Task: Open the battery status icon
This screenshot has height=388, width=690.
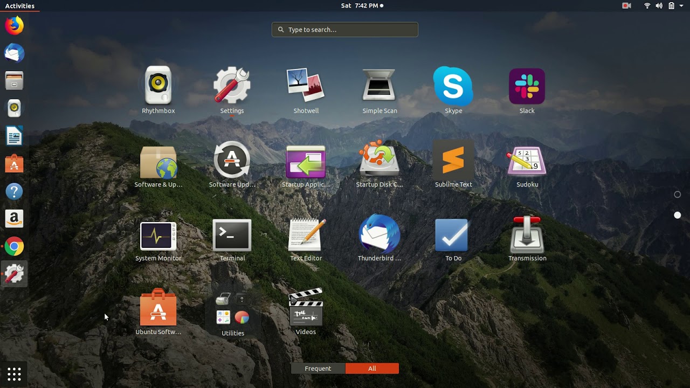Action: tap(671, 6)
